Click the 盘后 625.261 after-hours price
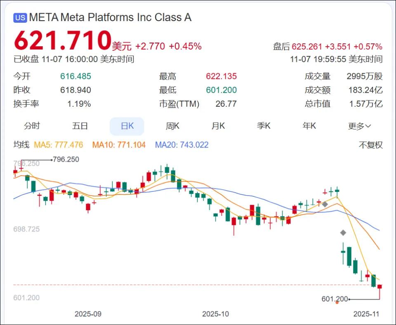Viewport: 396px width, 325px height. [297, 47]
